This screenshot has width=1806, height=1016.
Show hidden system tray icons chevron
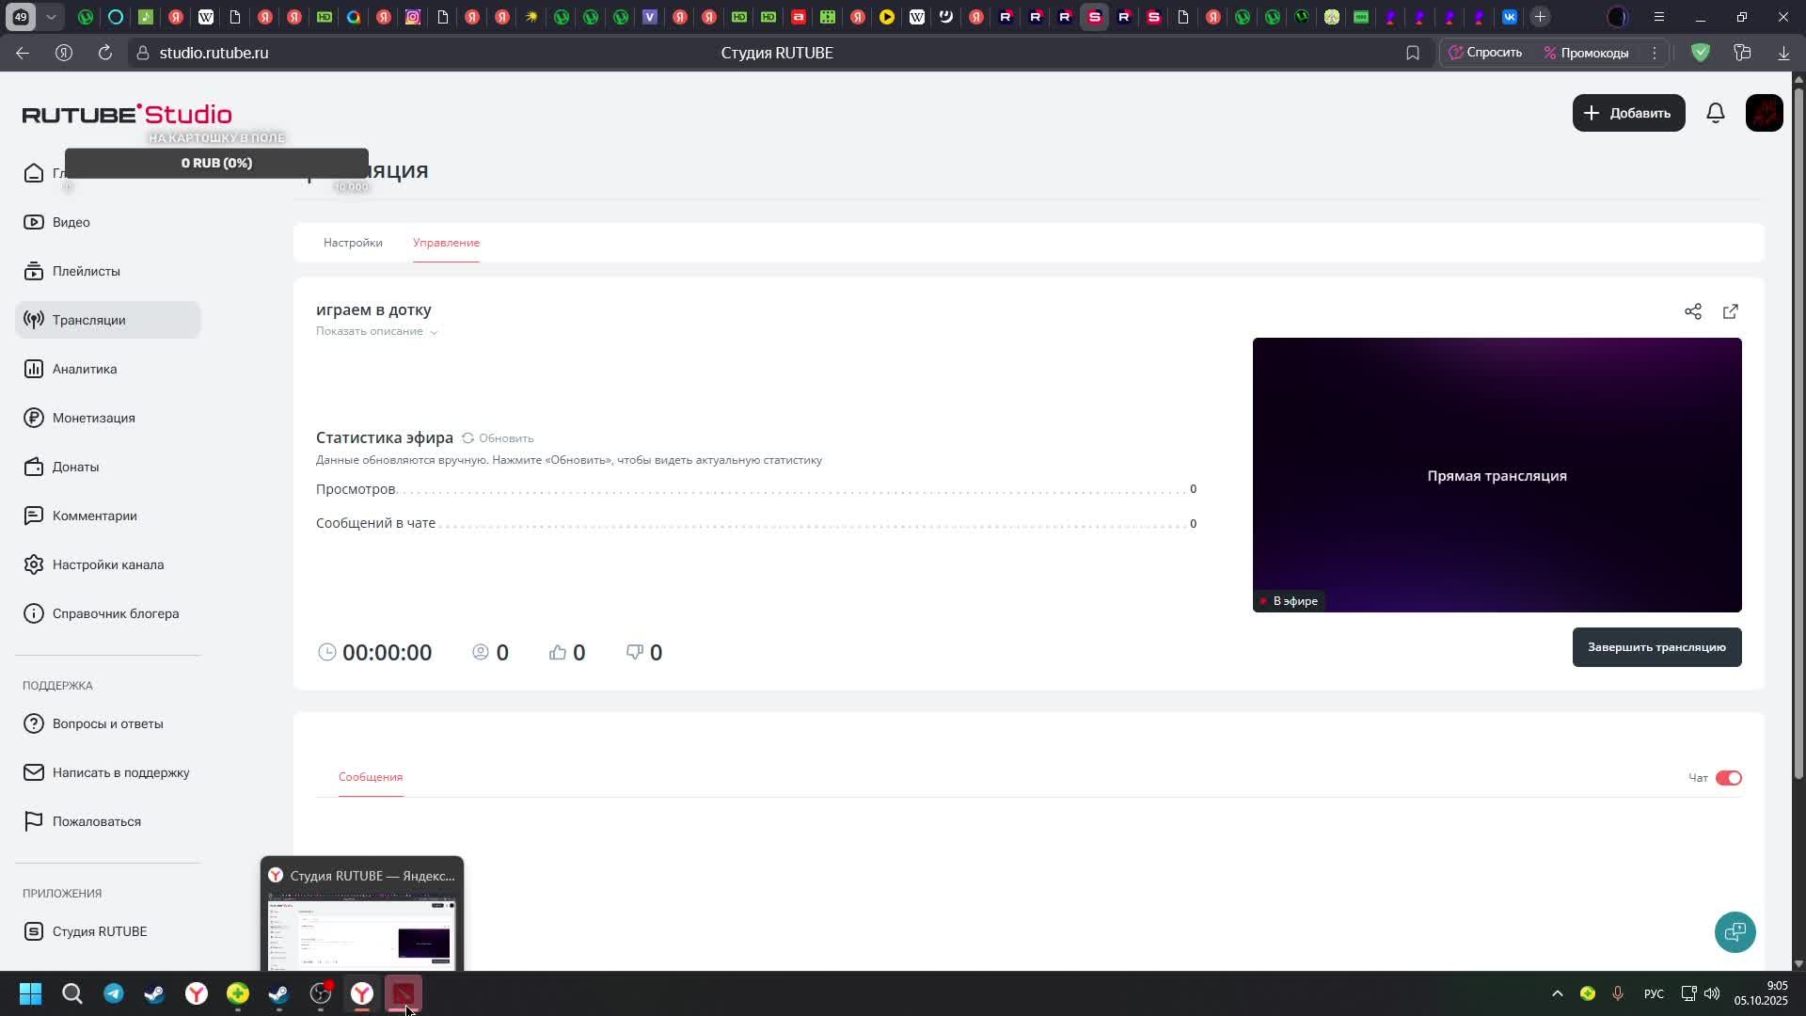tap(1557, 993)
